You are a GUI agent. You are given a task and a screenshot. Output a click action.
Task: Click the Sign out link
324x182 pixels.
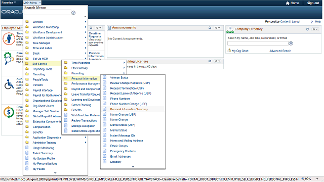coord(313,3)
